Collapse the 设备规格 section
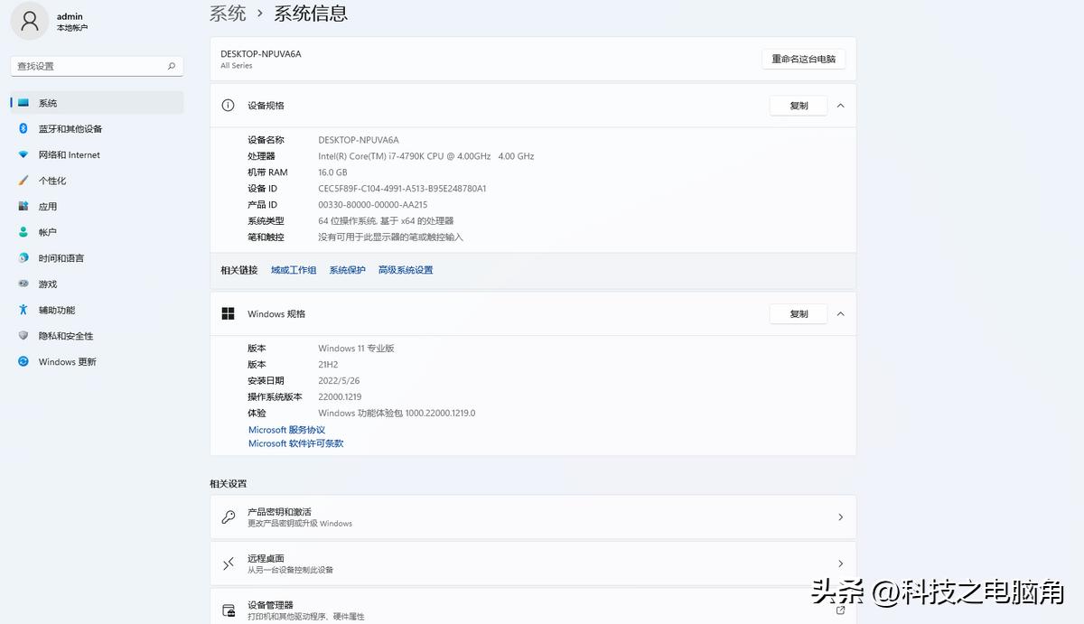The height and width of the screenshot is (624, 1084). (840, 105)
